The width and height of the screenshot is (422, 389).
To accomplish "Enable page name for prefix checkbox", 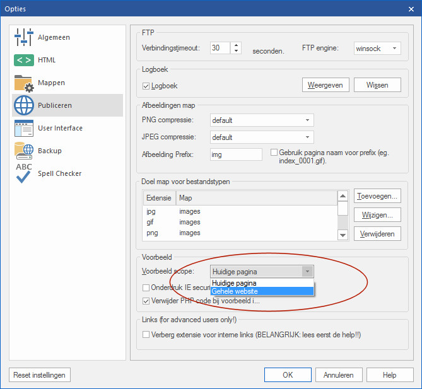I will [274, 153].
